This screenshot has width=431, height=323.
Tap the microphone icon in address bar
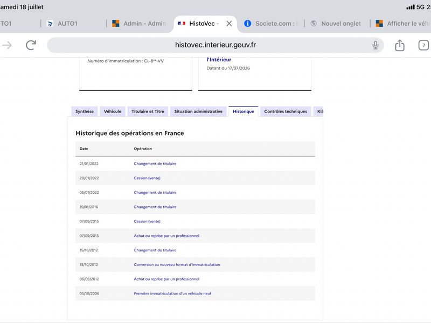[375, 45]
